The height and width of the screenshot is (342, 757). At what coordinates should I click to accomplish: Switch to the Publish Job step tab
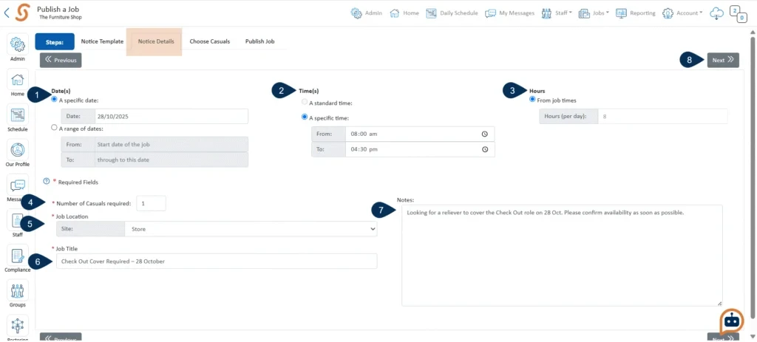(259, 41)
